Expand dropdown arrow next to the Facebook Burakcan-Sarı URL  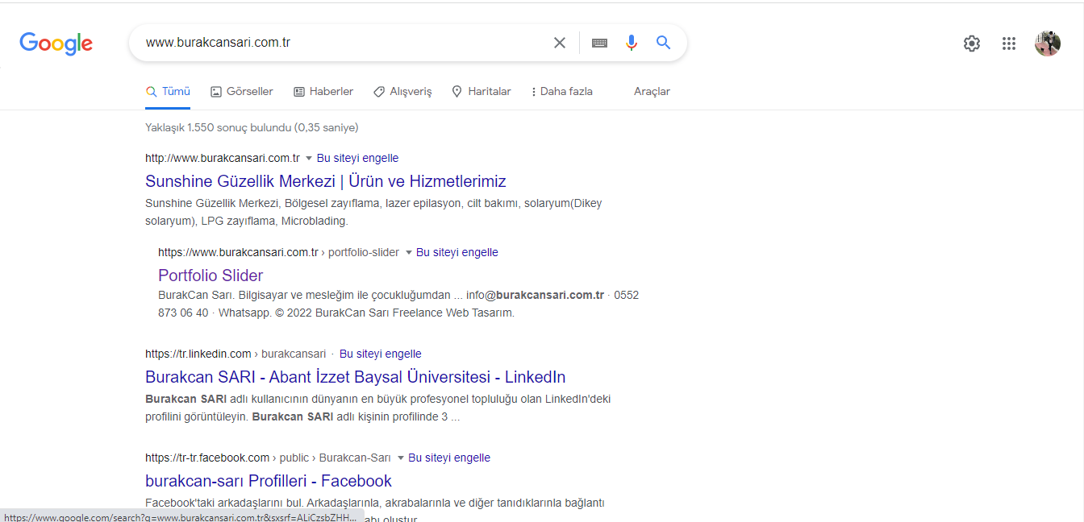[400, 458]
